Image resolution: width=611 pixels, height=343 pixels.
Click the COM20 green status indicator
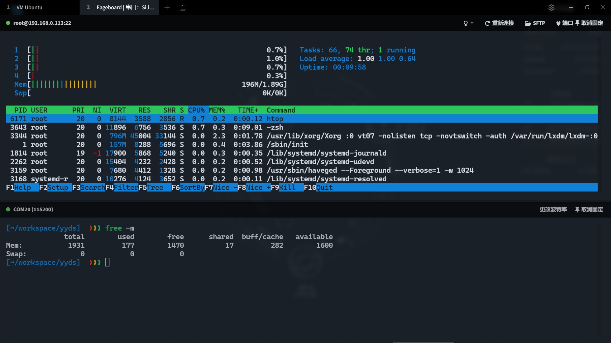coord(8,209)
